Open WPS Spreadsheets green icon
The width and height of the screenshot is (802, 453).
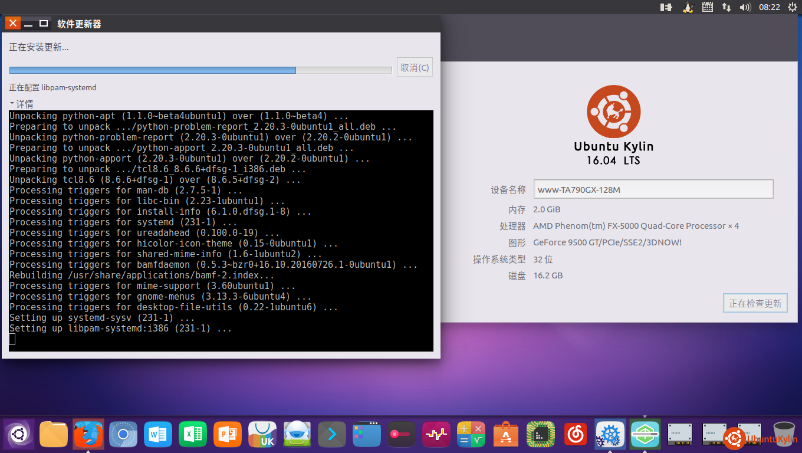(193, 435)
